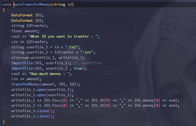Click the 'string IdTranfer;' declaration line
The image size is (196, 126).
(x=30, y=26)
